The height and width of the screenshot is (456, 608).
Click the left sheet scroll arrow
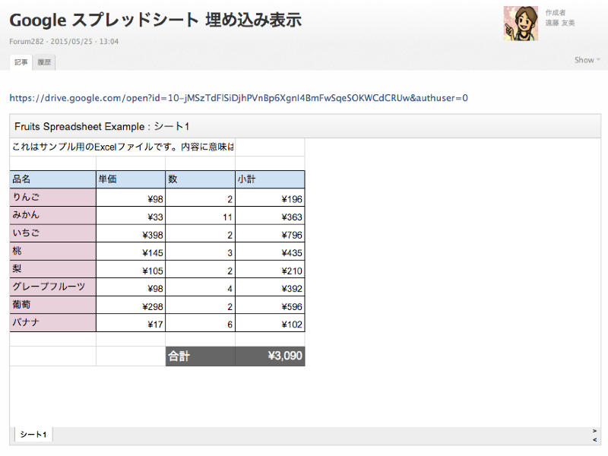[594, 439]
